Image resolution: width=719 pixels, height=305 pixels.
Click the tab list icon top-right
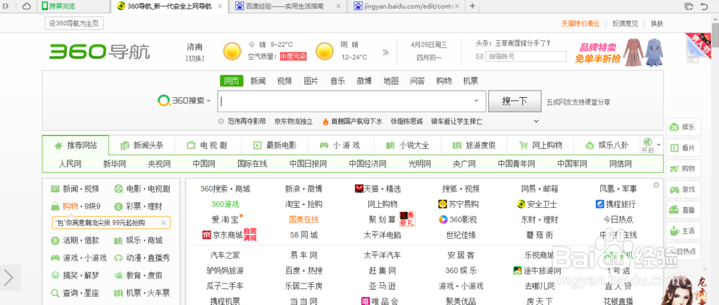point(688,6)
